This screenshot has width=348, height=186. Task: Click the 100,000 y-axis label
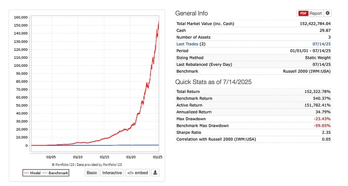pyautogui.click(x=21, y=65)
